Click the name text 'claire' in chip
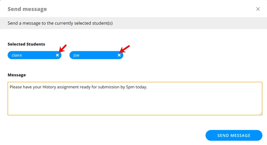 17,55
